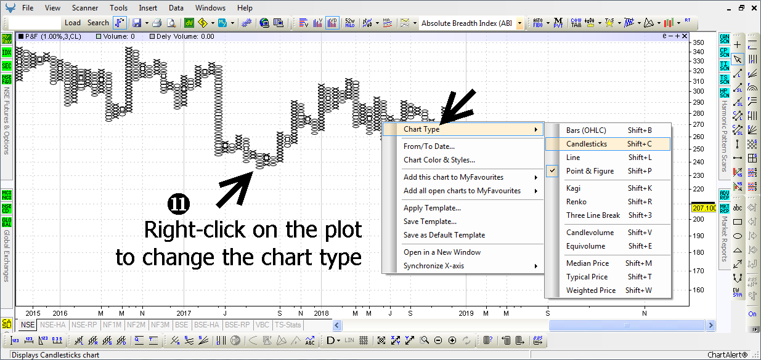Click the 52w HiLo icon
The width and height of the screenshot is (761, 360).
[x=350, y=23]
